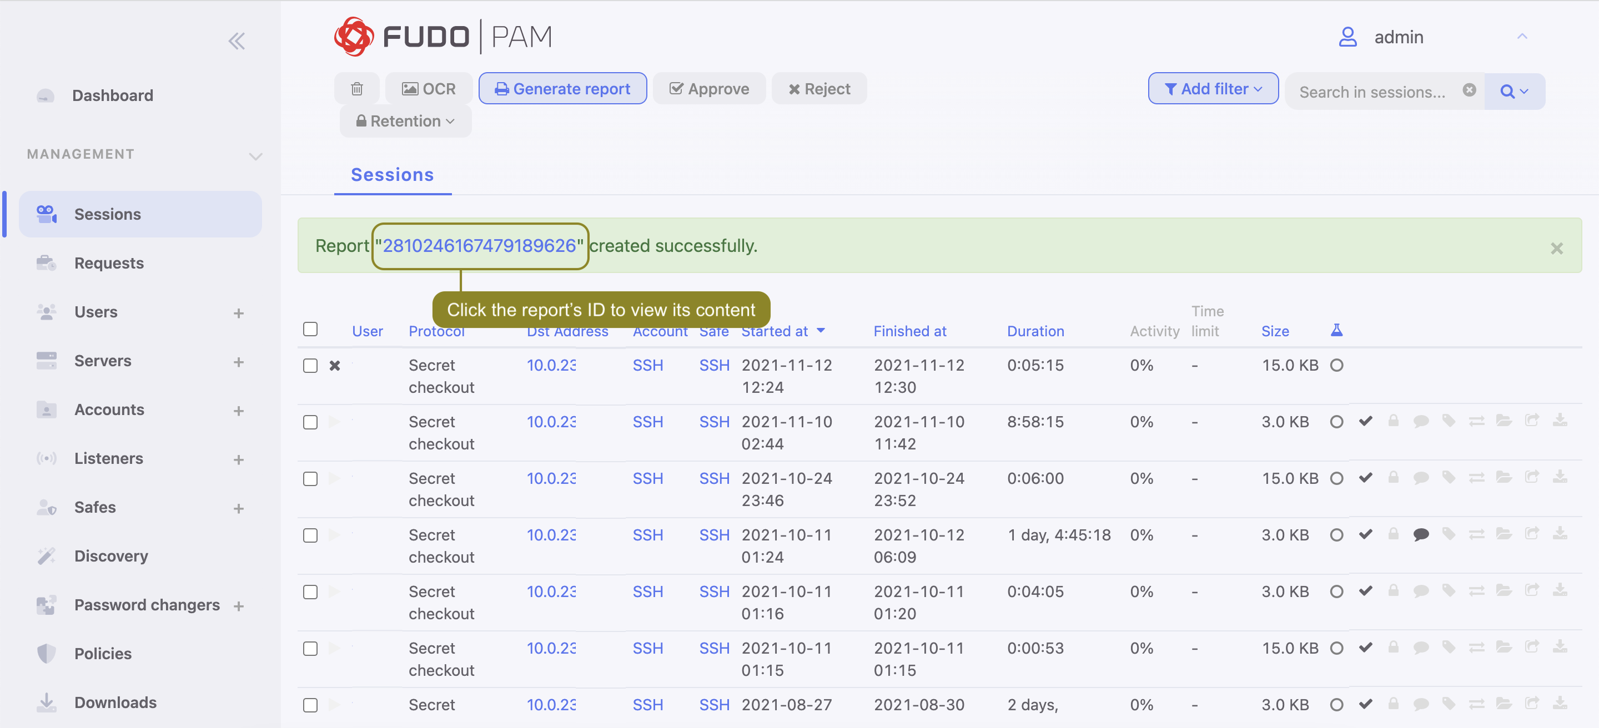Open the Password changers menu item

(x=147, y=605)
